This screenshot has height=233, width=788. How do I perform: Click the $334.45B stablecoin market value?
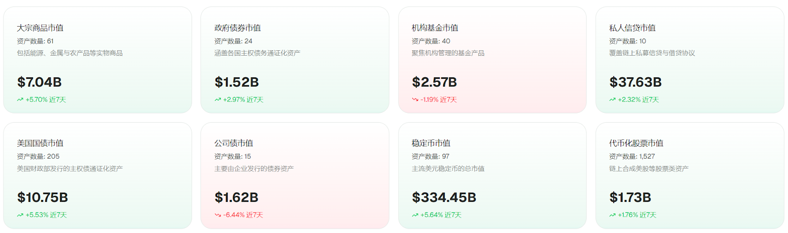coord(444,198)
